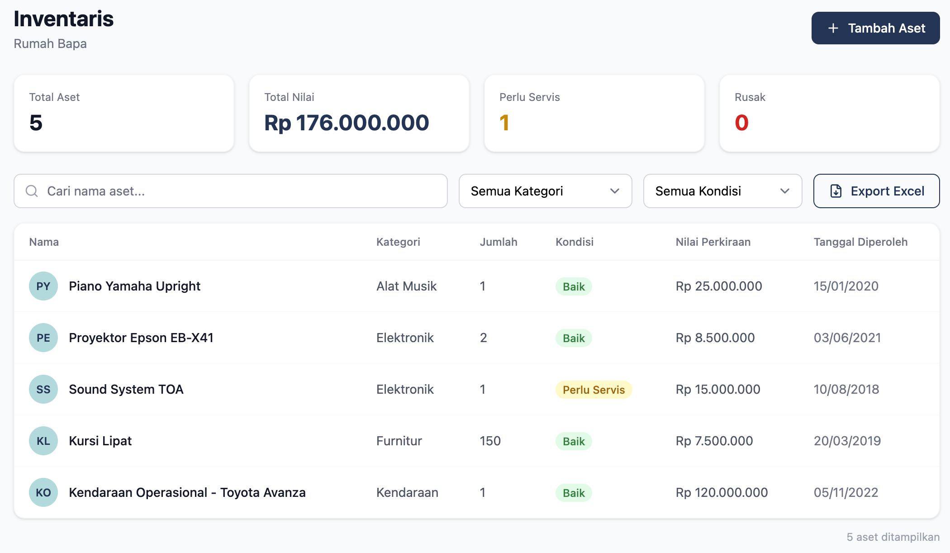This screenshot has height=553, width=950.
Task: Select the Sound System TOA name
Action: pos(126,389)
